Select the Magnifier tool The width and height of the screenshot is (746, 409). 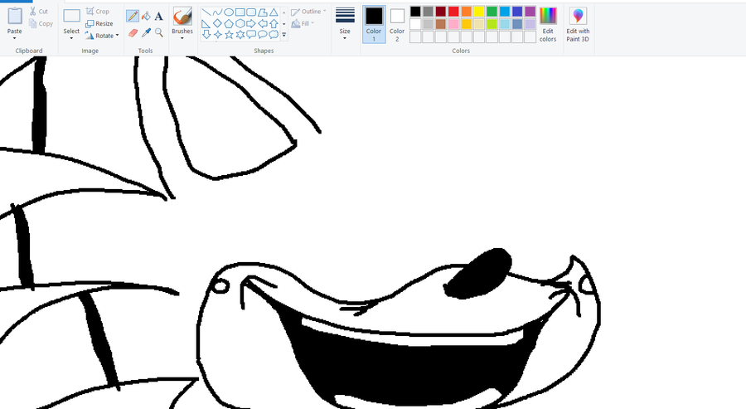[159, 32]
